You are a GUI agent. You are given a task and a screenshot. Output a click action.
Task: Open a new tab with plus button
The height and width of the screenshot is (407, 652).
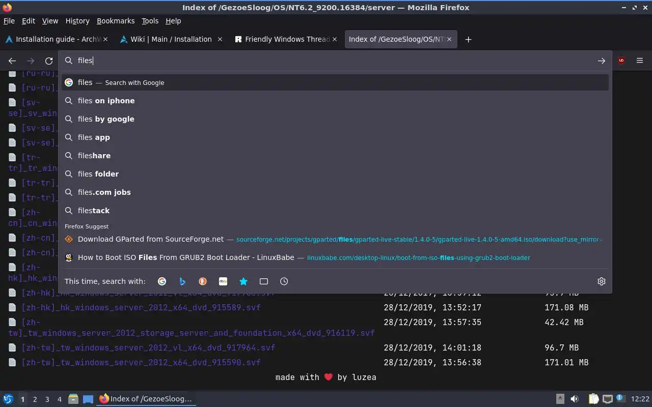click(x=468, y=39)
